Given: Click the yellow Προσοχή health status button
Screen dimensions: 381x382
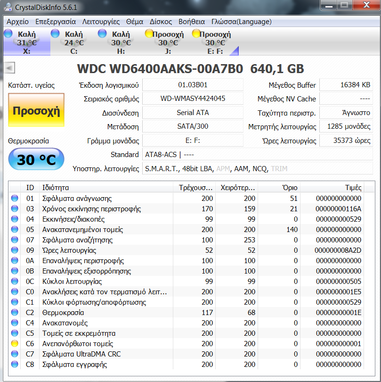Looking at the screenshot, I should click(x=36, y=110).
